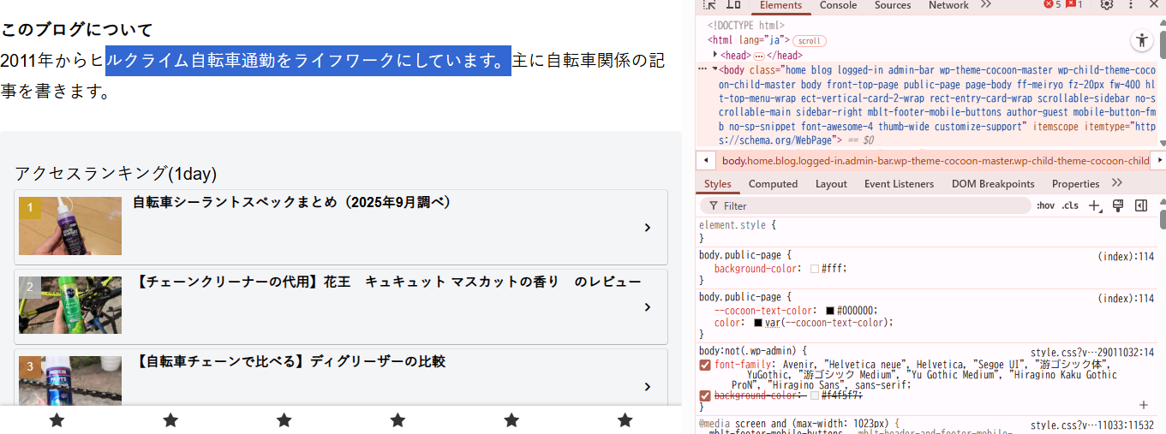Click the scroll badge on html element
This screenshot has width=1166, height=434.
click(810, 41)
